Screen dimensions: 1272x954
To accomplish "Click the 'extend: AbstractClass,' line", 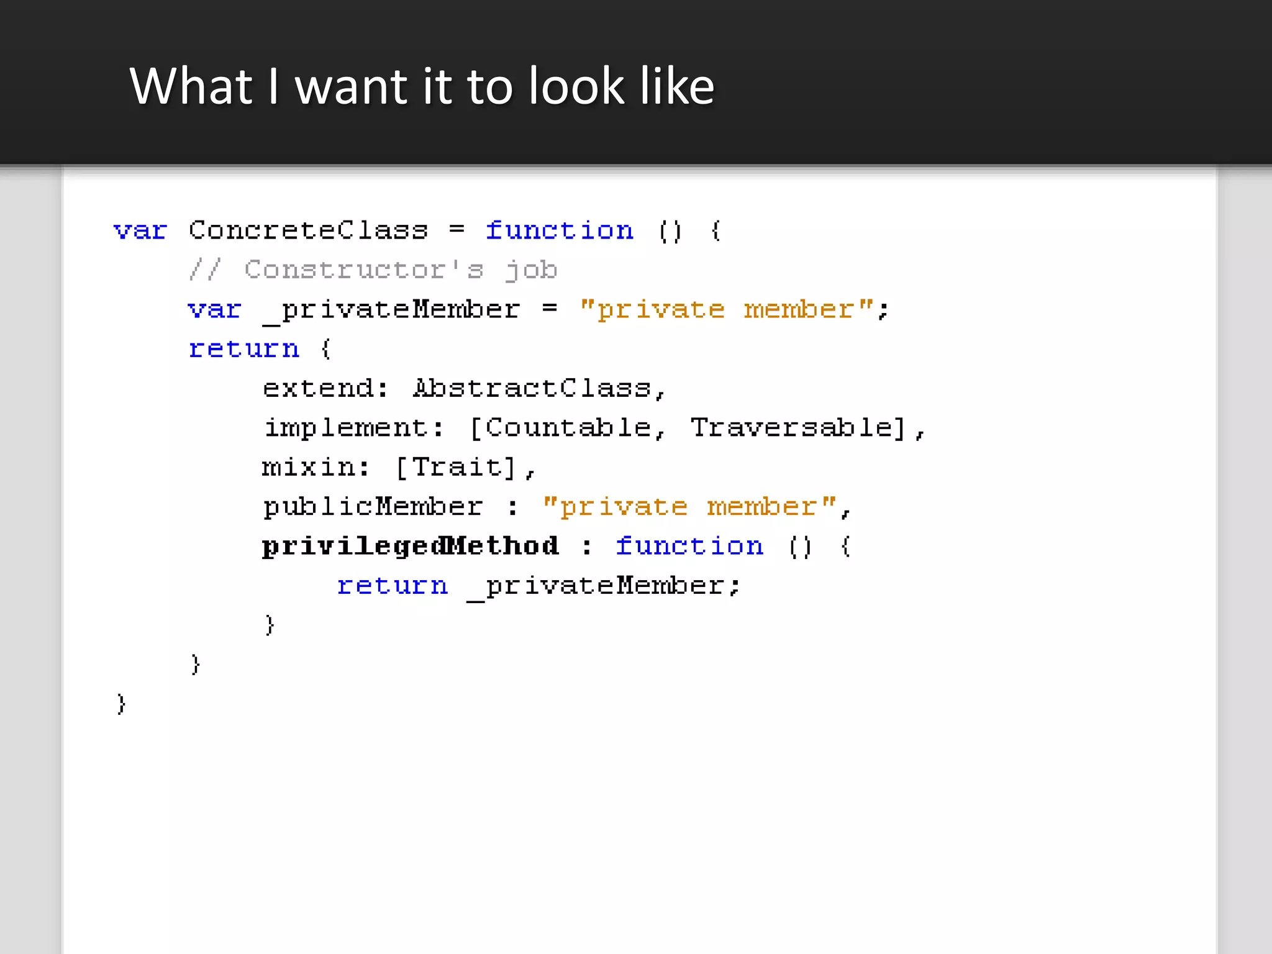I will (x=465, y=389).
